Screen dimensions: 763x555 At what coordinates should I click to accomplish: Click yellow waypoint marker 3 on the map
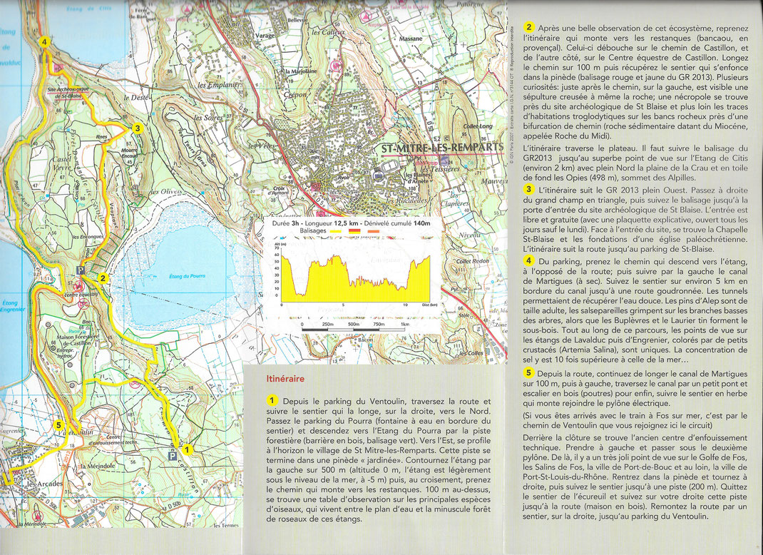(x=137, y=128)
